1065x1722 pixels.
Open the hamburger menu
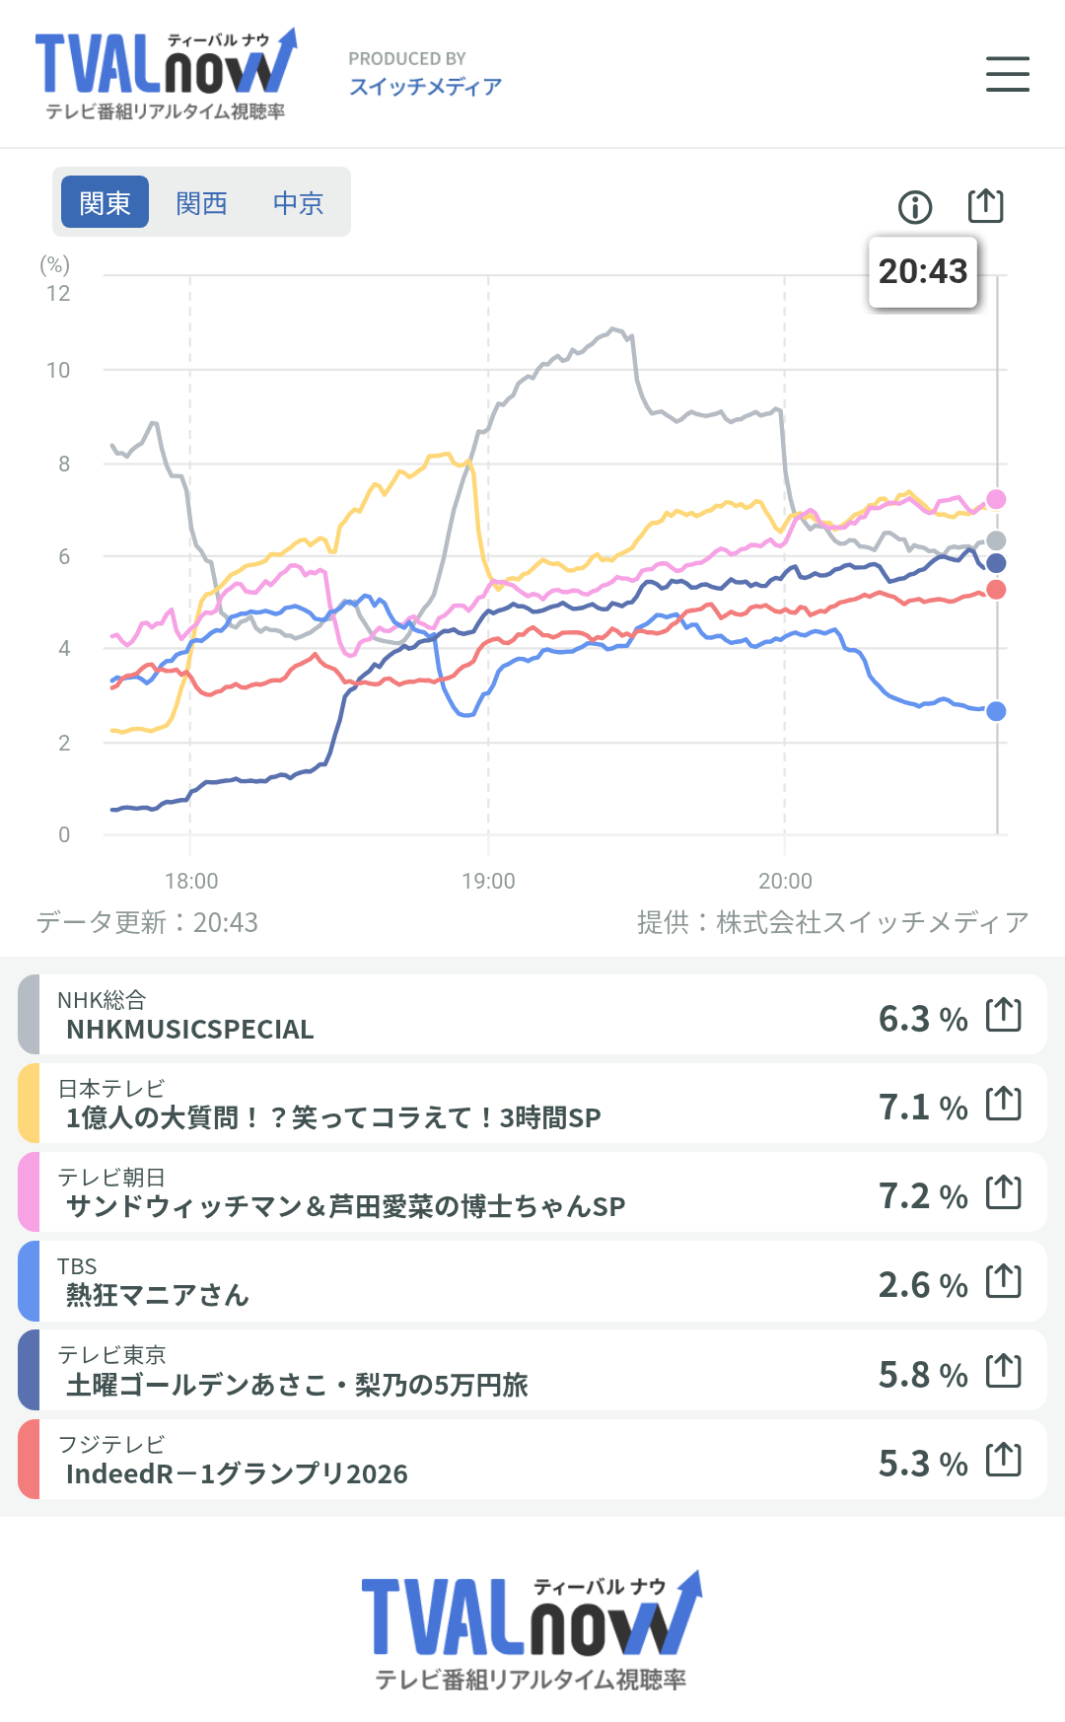point(1007,74)
